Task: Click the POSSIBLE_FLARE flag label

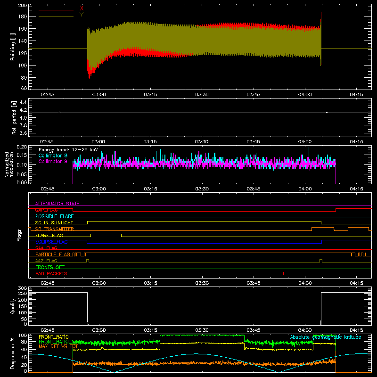Action: [54, 216]
